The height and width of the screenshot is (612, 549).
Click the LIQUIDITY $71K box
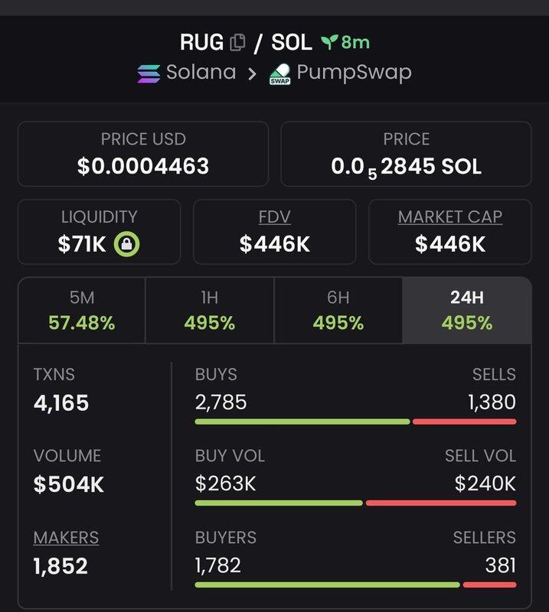pos(99,232)
